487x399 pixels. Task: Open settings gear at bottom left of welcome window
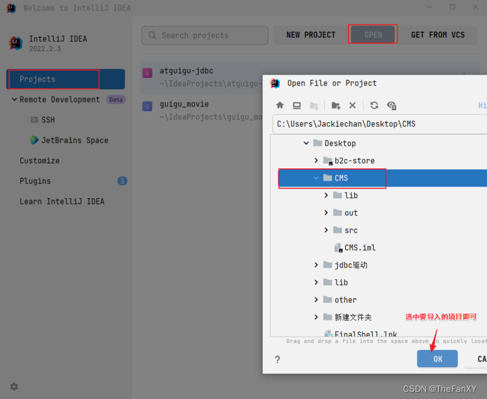click(14, 387)
